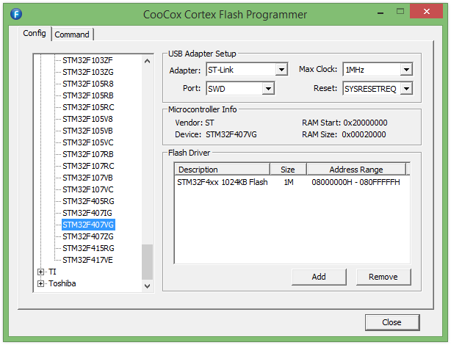Viewport: 451px width, 345px height.
Task: Expand the TI vendor tree node
Action: click(x=40, y=272)
